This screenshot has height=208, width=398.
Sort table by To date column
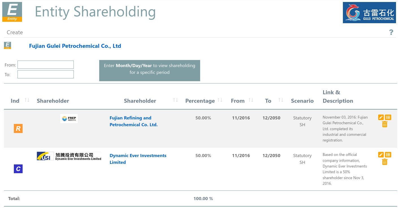tap(280, 100)
